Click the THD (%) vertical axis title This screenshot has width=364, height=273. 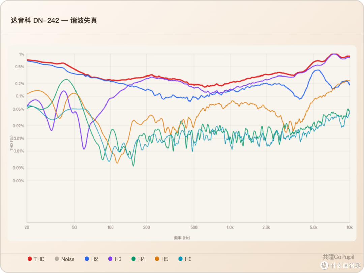[x=11, y=143]
